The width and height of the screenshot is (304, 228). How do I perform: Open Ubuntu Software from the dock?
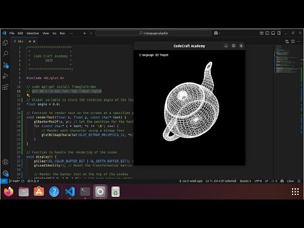(x=39, y=192)
